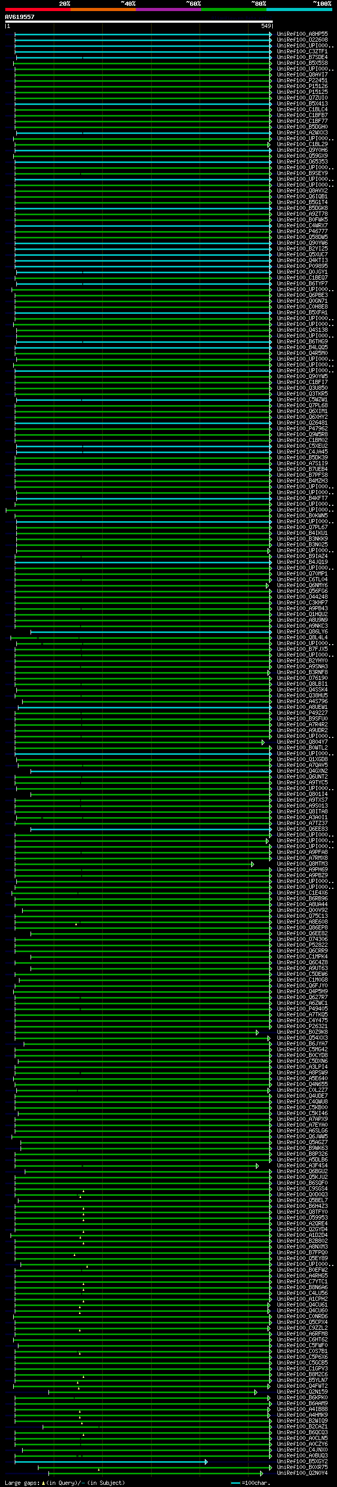The width and height of the screenshot is (337, 1487).
Task: Click the arrowhead on the Q804Y7 alignment
Action: pyautogui.click(x=263, y=742)
